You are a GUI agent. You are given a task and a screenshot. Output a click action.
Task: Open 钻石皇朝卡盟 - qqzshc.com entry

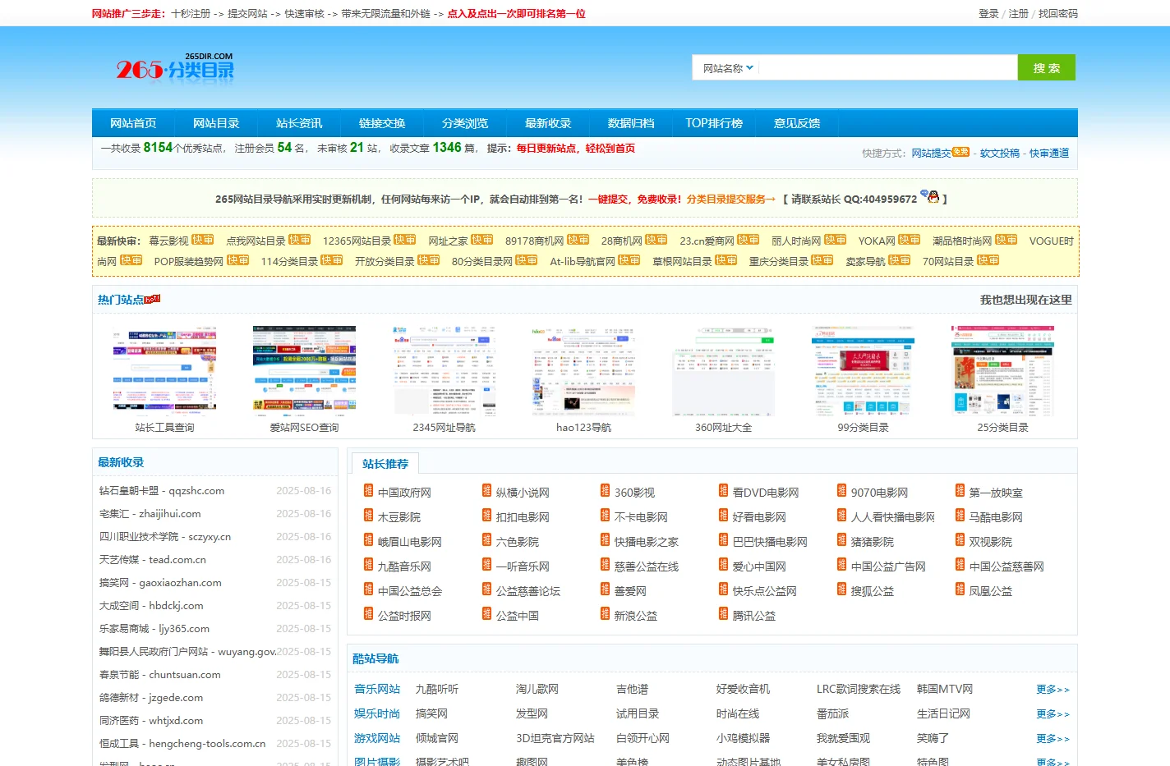[162, 491]
